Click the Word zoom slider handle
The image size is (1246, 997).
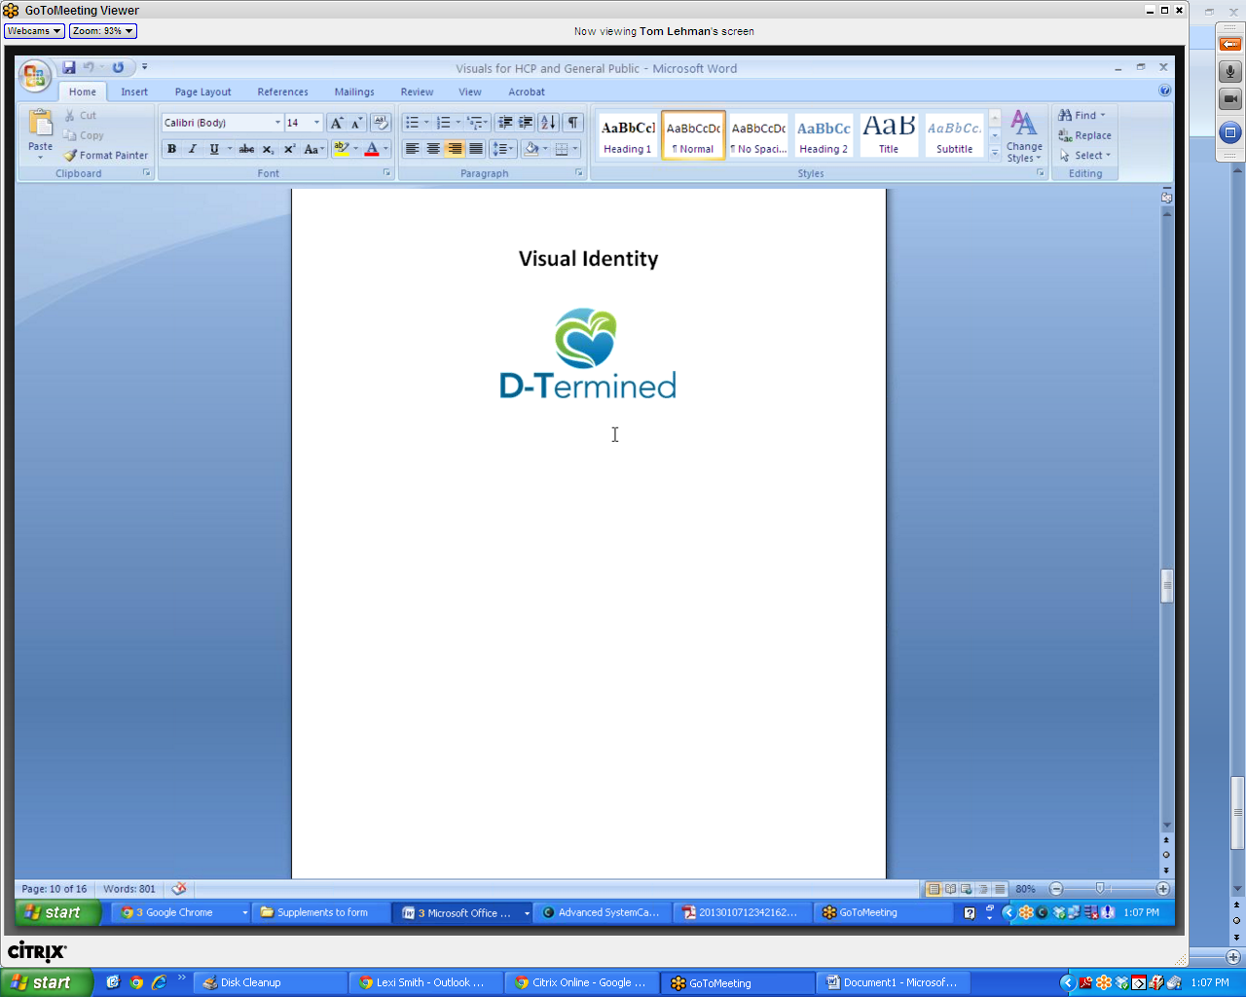click(1100, 888)
